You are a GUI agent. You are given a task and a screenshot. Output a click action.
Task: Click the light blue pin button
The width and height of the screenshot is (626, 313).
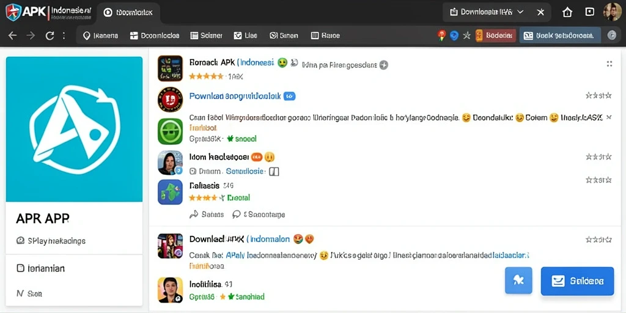[518, 281]
